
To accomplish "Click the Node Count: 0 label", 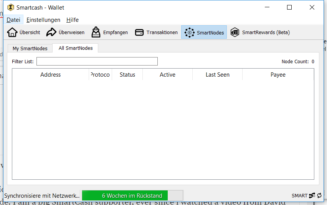I will click(298, 62).
